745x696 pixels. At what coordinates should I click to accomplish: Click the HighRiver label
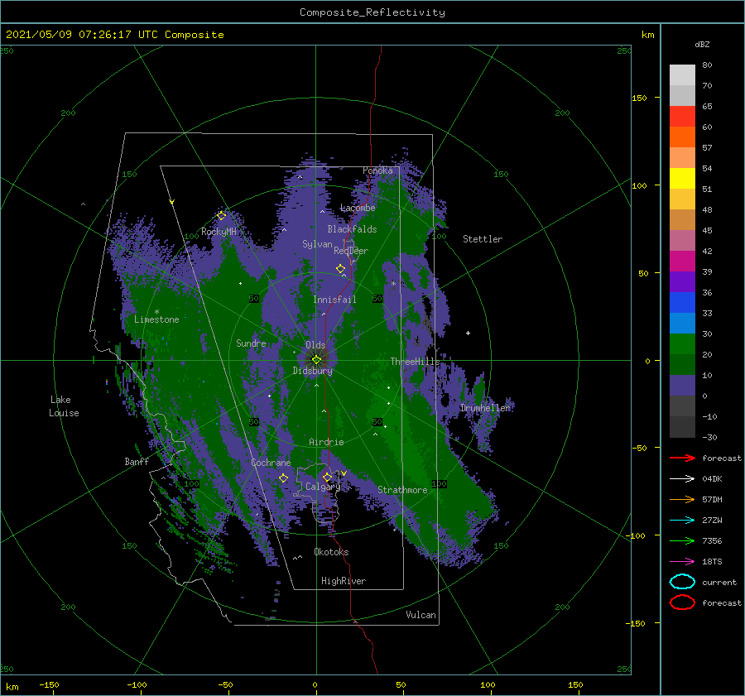pyautogui.click(x=344, y=581)
